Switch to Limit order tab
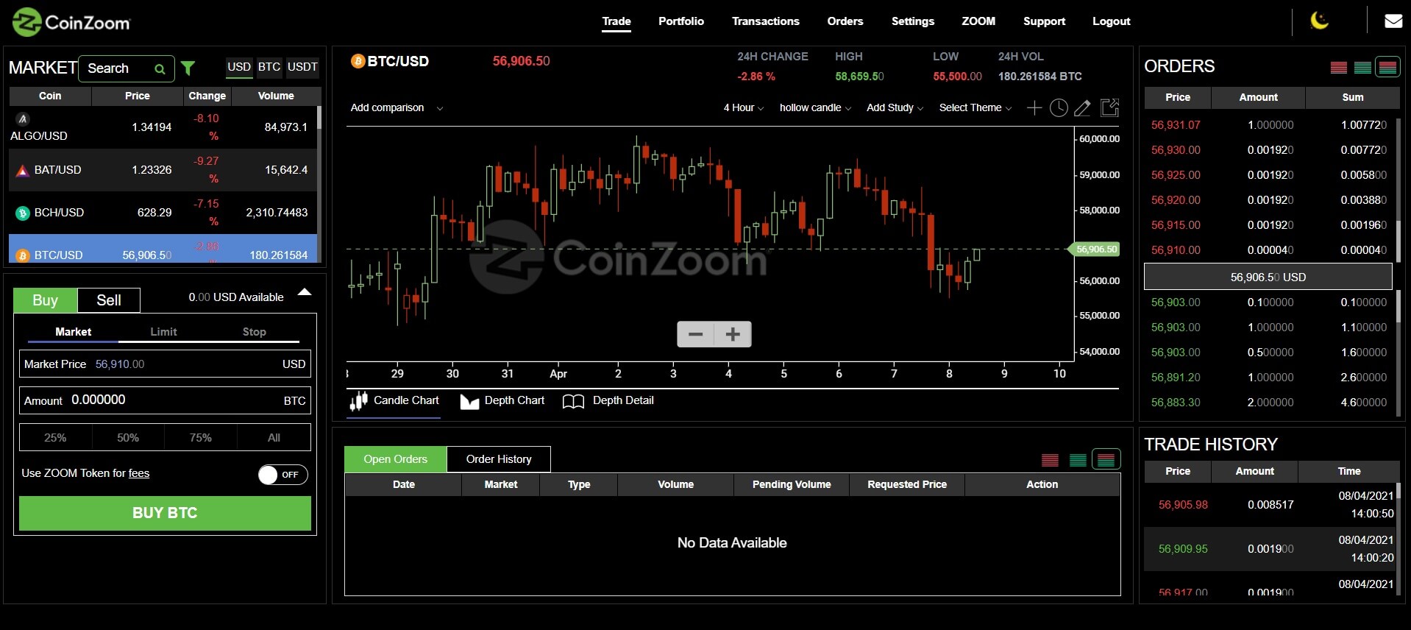This screenshot has width=1411, height=630. (163, 332)
